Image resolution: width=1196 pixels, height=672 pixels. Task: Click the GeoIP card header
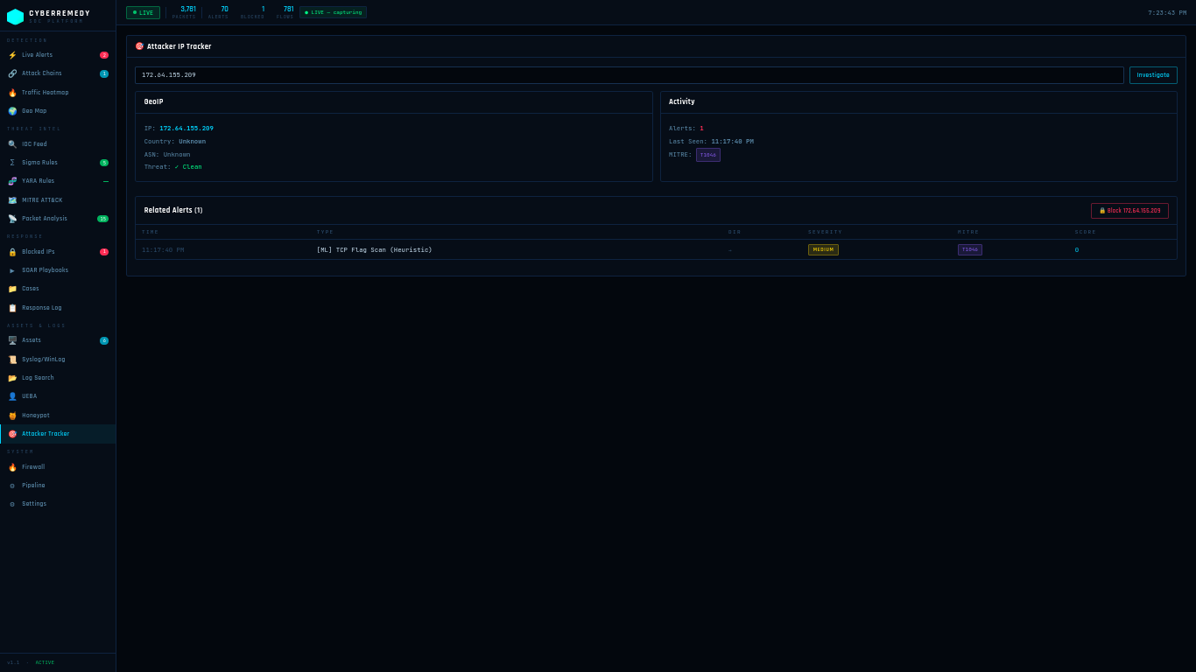tap(394, 102)
